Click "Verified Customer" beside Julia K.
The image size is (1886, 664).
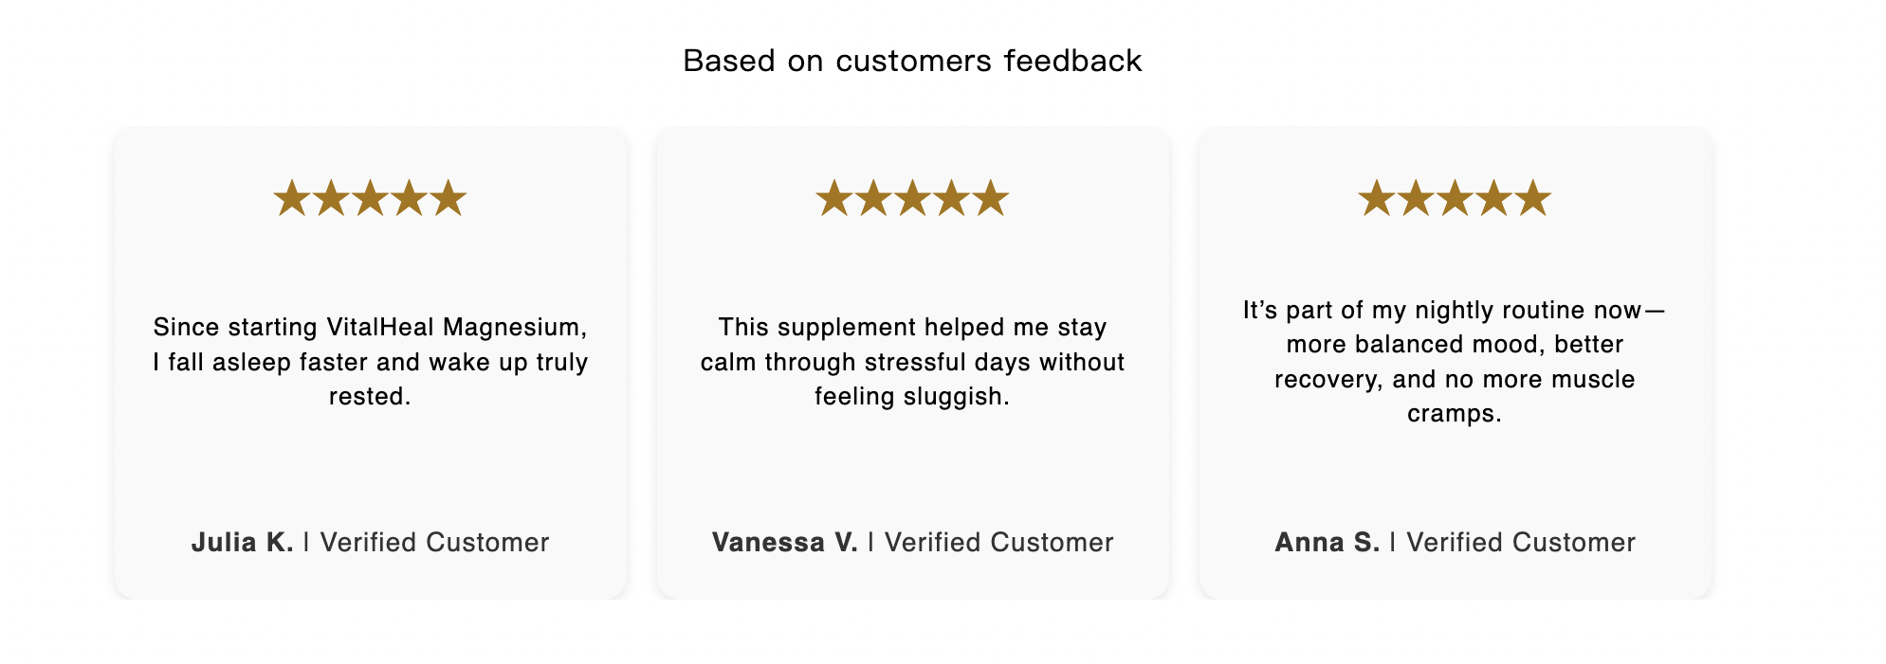[434, 543]
